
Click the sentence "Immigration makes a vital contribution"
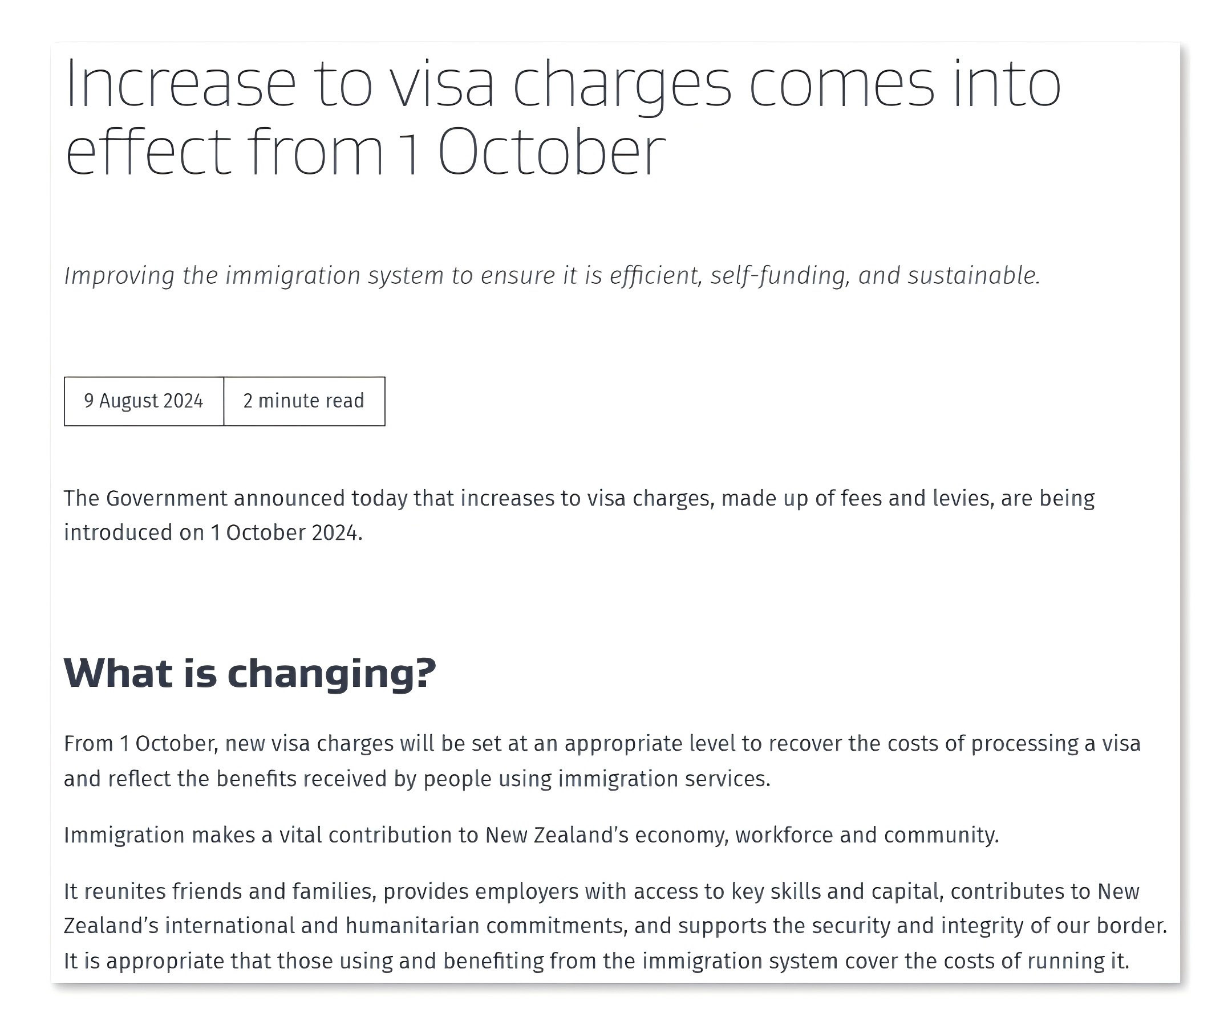coord(531,835)
